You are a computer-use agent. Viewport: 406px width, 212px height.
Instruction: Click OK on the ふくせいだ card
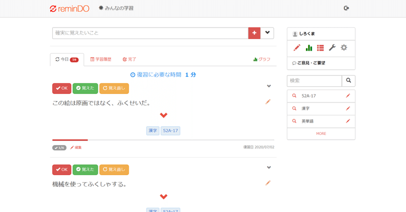coord(61,88)
